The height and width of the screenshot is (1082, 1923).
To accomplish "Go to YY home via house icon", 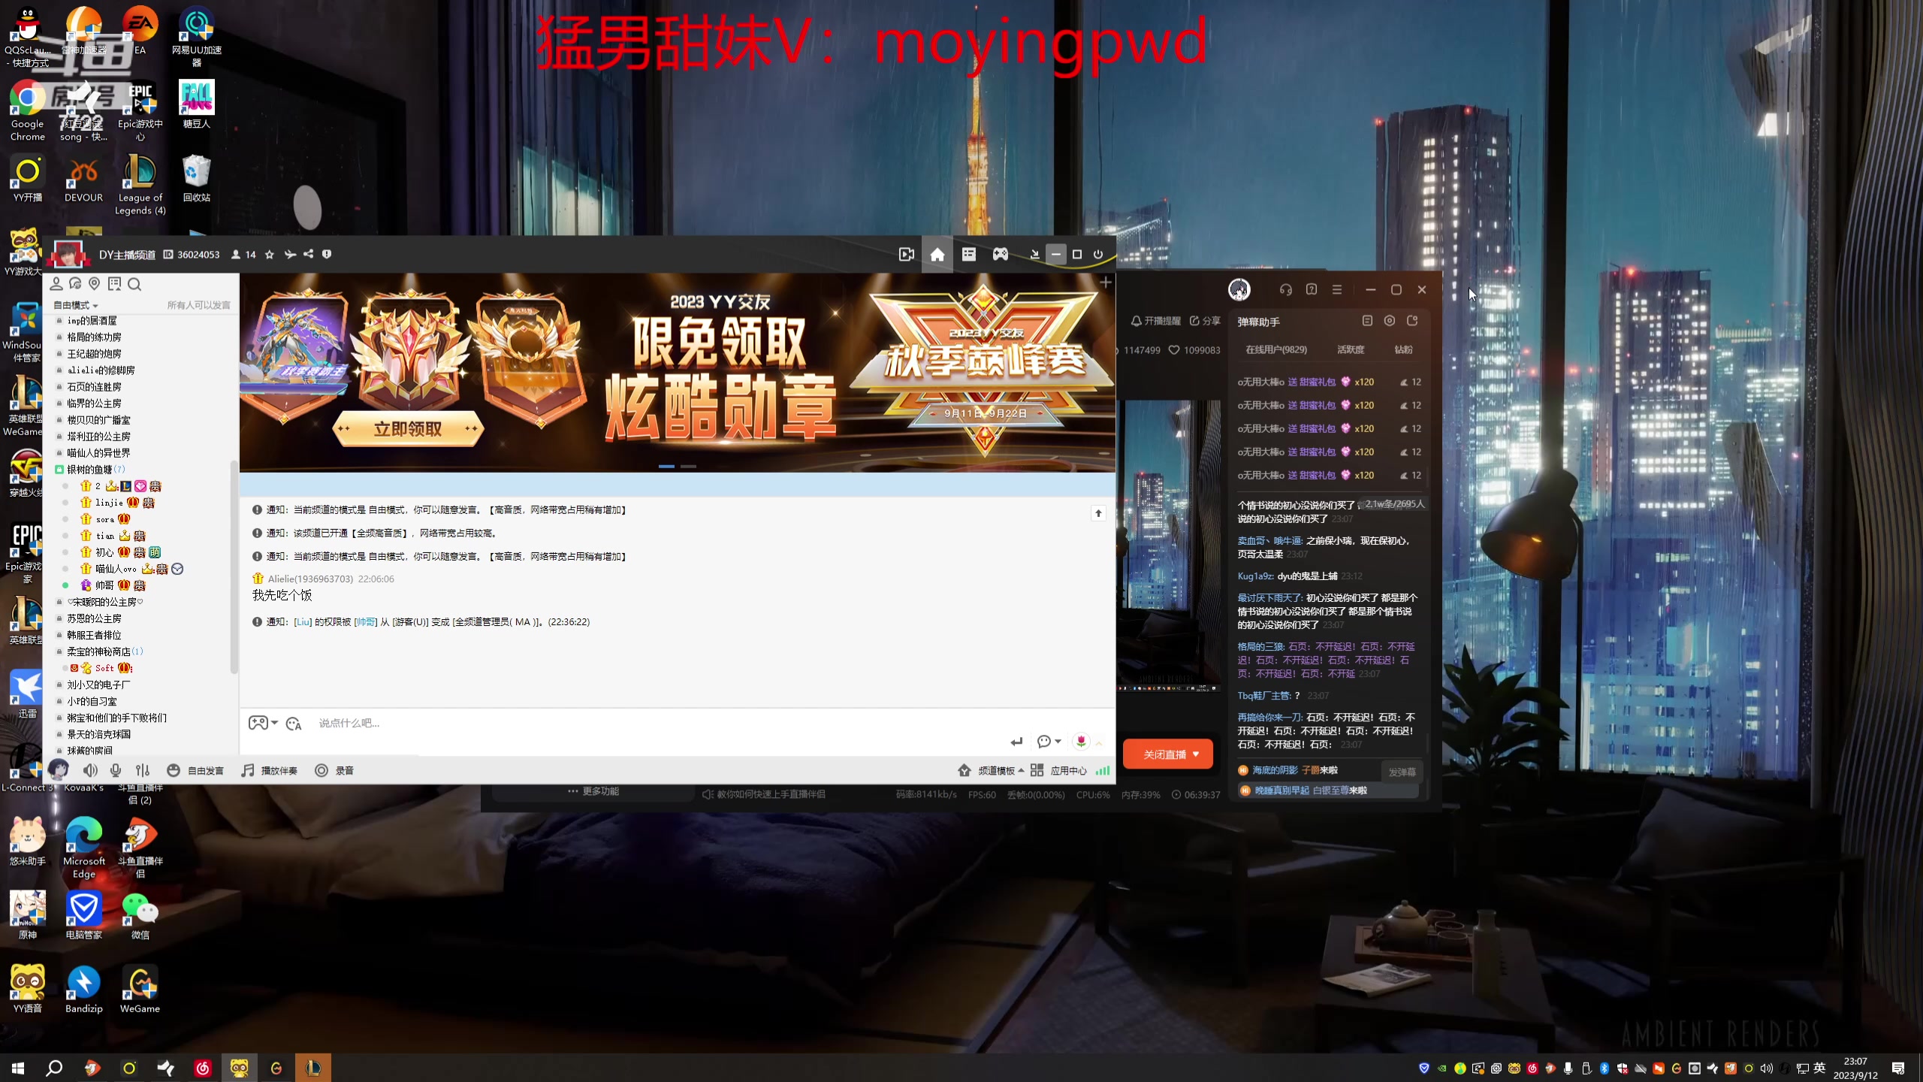I will point(937,255).
